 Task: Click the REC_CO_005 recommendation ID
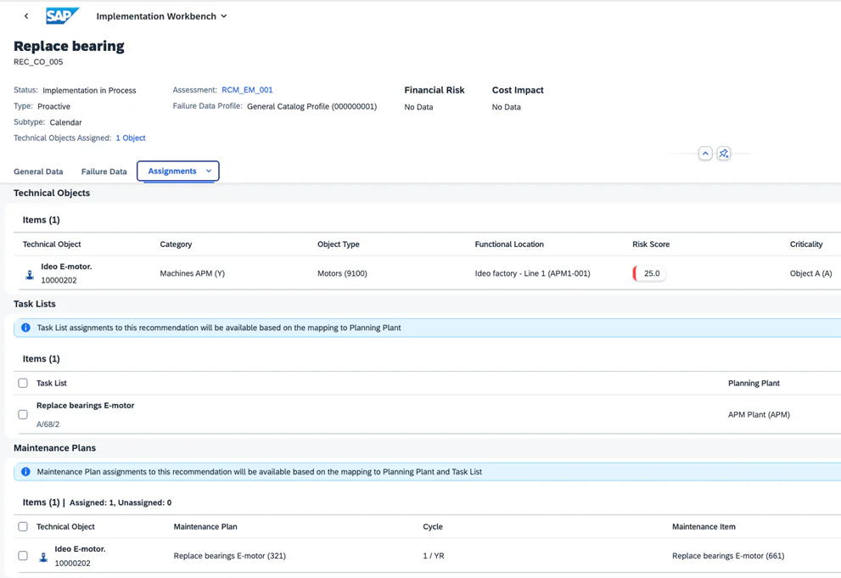[38, 62]
